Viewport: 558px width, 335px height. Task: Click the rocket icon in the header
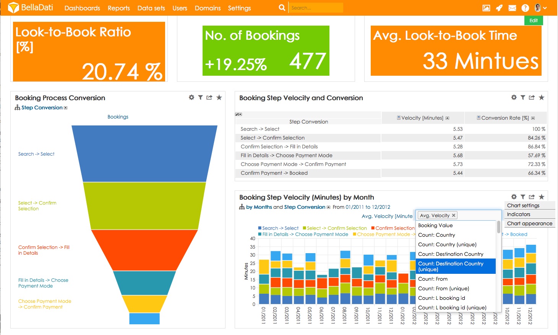(x=499, y=8)
